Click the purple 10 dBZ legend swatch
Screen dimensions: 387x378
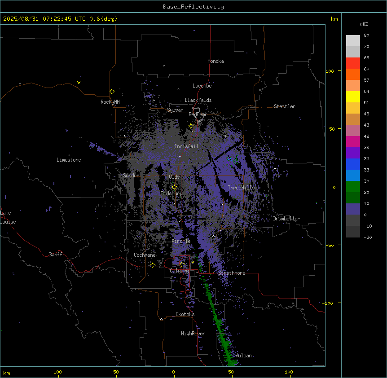[353, 209]
